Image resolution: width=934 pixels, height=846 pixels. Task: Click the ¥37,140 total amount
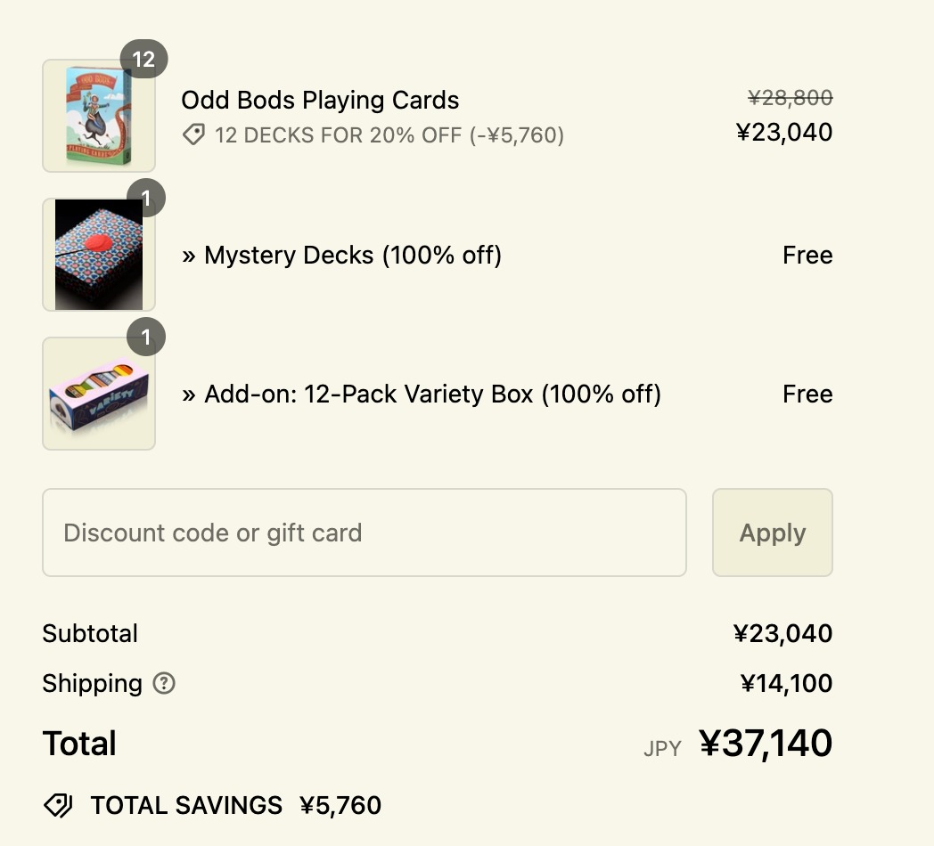[766, 743]
